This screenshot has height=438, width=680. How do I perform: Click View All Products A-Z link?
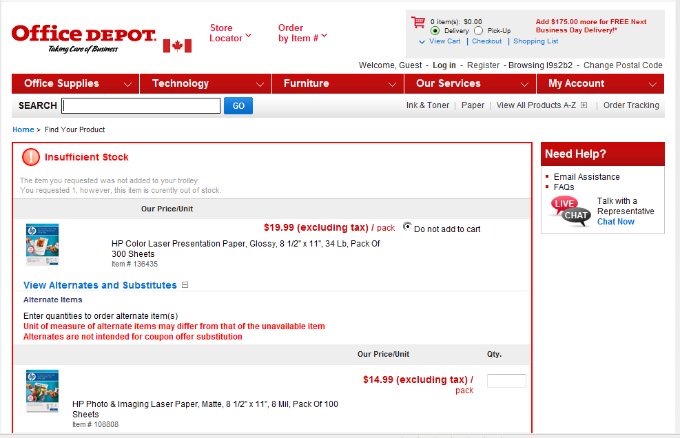pos(536,105)
